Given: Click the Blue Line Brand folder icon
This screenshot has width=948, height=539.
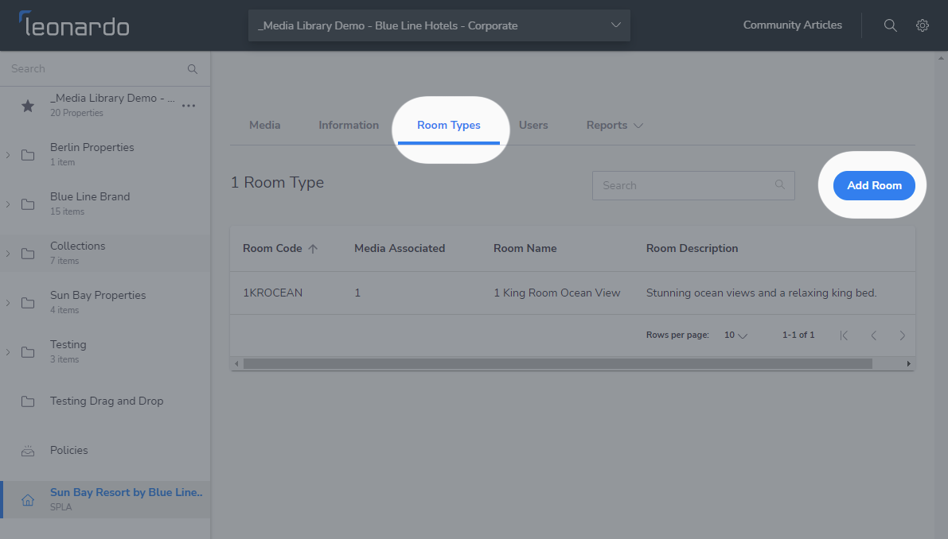Looking at the screenshot, I should 28,204.
